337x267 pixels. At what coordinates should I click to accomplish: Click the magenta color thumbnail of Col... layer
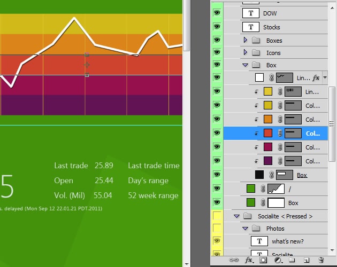coord(268,147)
